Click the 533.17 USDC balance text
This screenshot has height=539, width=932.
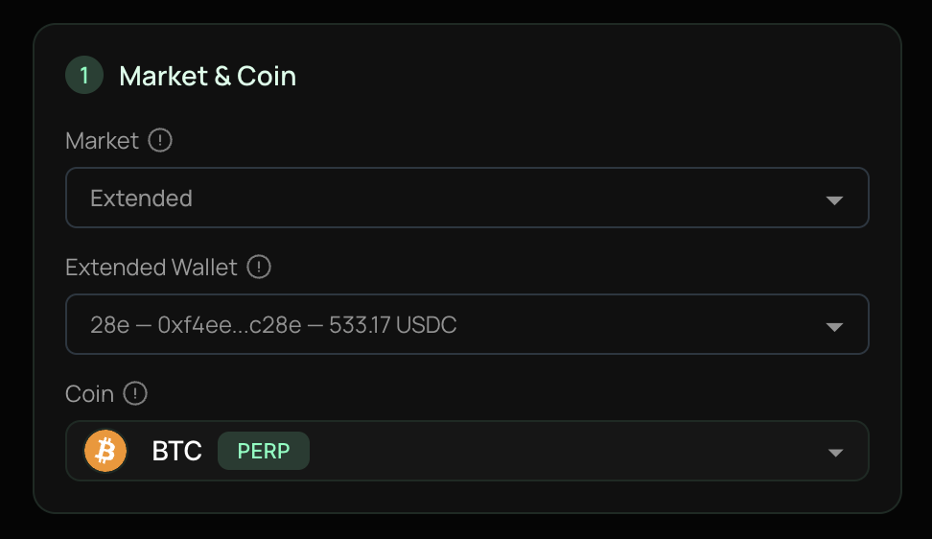click(393, 325)
